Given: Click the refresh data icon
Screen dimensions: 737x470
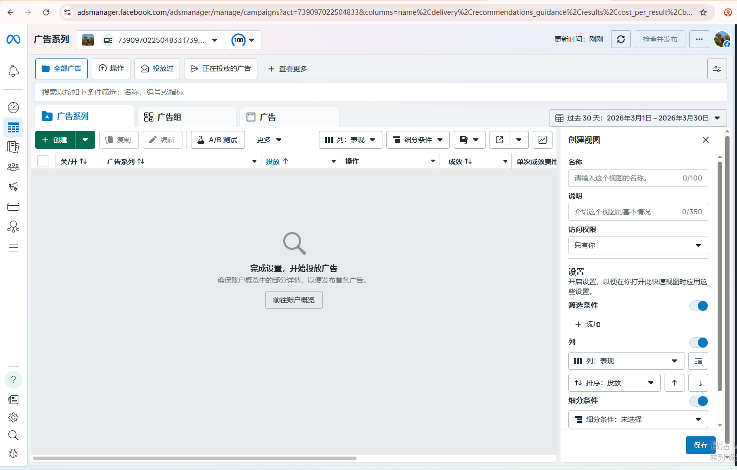Looking at the screenshot, I should (x=620, y=40).
